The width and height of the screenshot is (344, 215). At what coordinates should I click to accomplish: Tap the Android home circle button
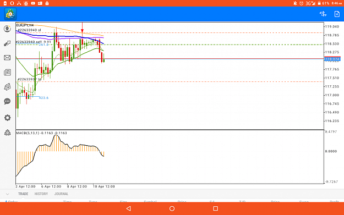coord(172,208)
